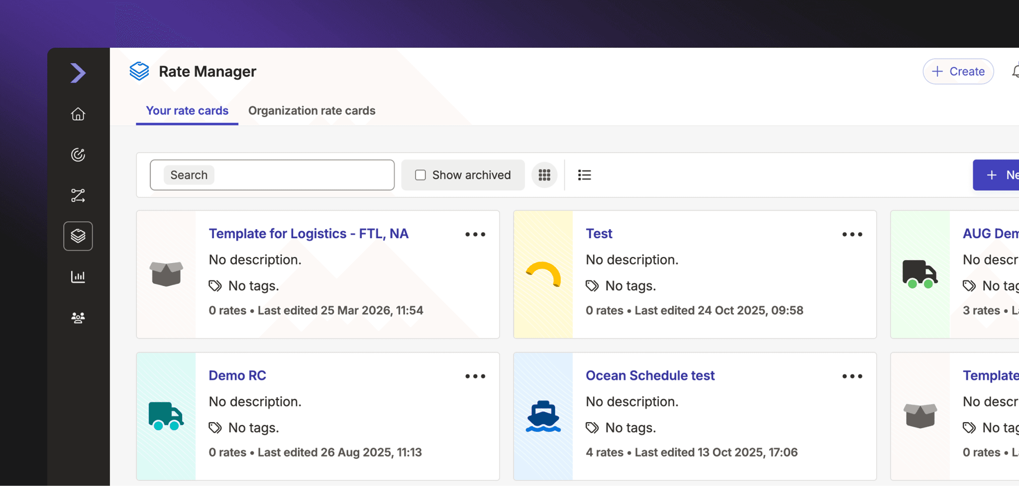Open the analytics bar chart sidebar icon
Screen dimensions: 1019x486
(x=78, y=276)
